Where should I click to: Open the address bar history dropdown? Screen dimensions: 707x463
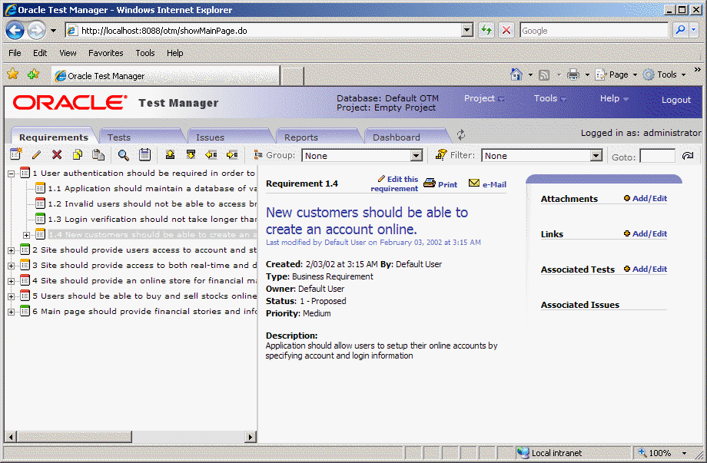467,30
